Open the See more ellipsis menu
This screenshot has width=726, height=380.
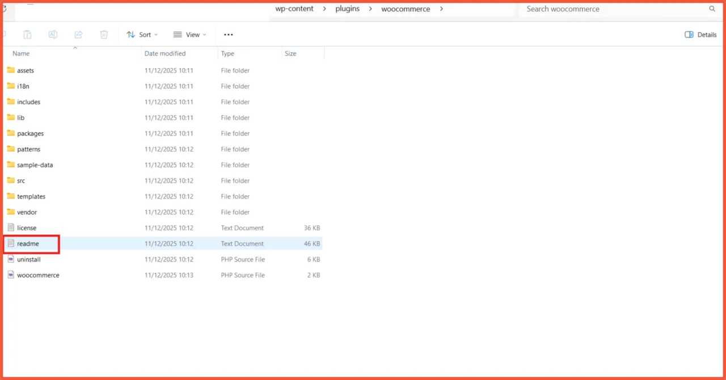coord(228,35)
